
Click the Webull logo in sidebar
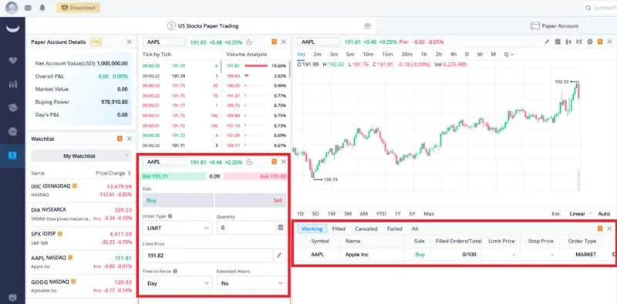pos(12,28)
